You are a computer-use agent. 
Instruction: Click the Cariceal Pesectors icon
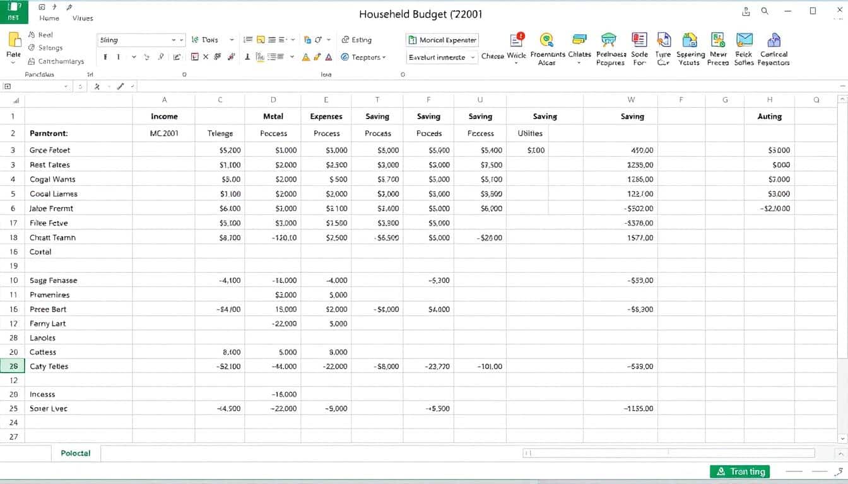pos(774,40)
